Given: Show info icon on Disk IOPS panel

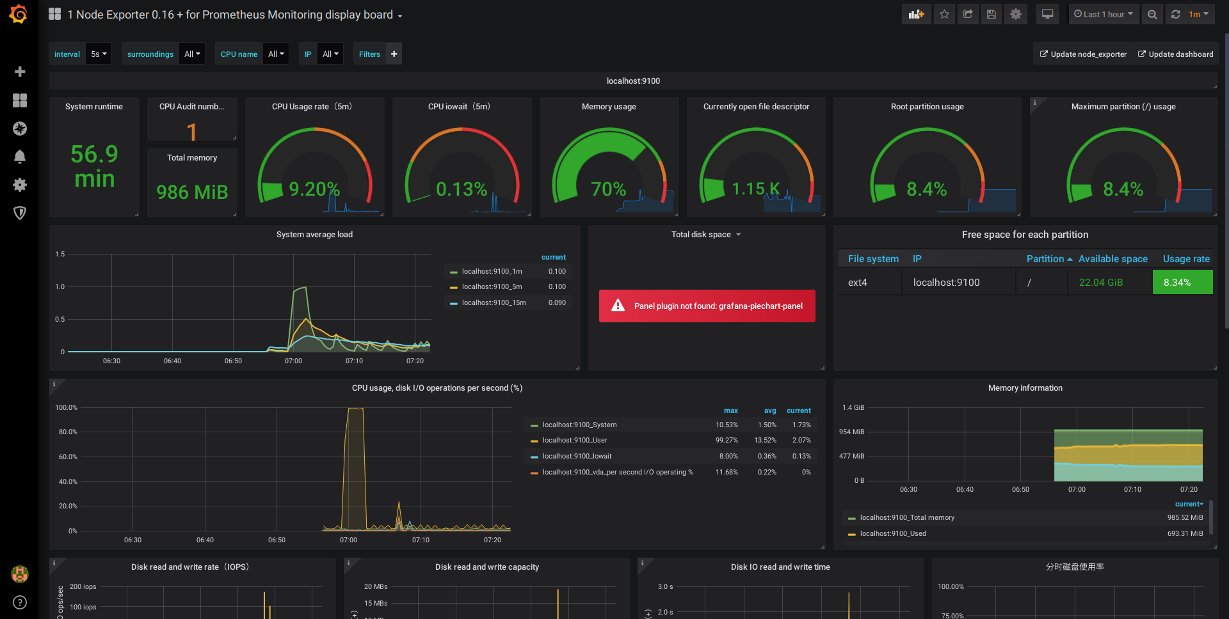Looking at the screenshot, I should (x=54, y=563).
